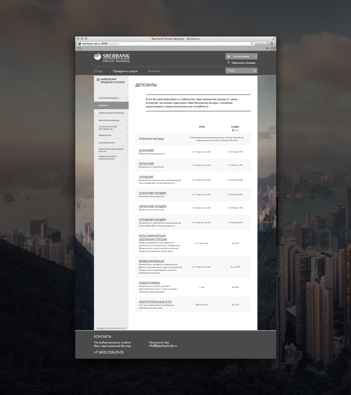Click the Премиум вклады row title
The image size is (351, 395).
coord(151,139)
